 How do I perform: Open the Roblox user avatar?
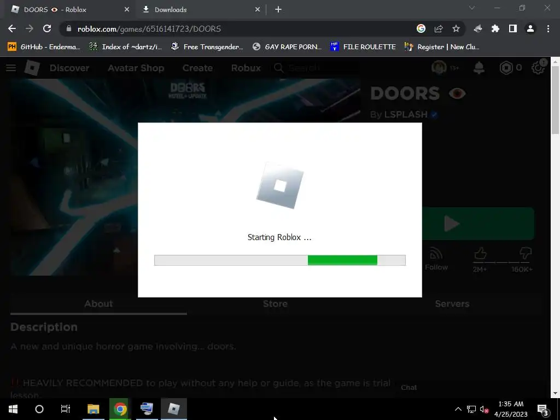tap(439, 67)
